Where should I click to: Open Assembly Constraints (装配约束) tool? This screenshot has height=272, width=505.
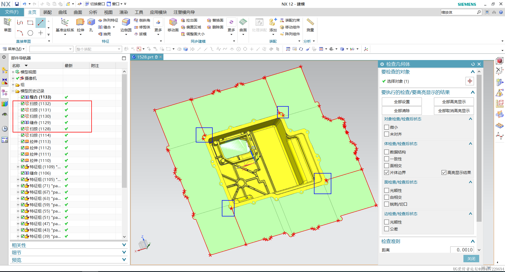point(290,20)
